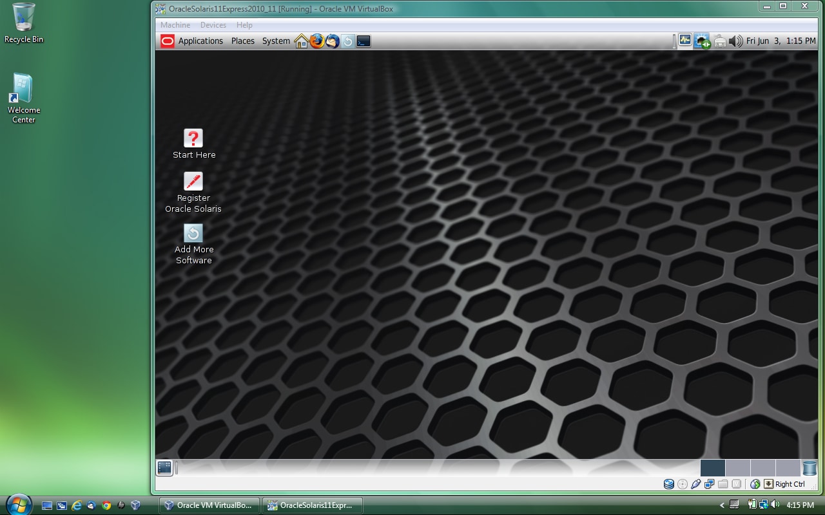Open the Trash in Solaris bottom panel

pos(810,468)
